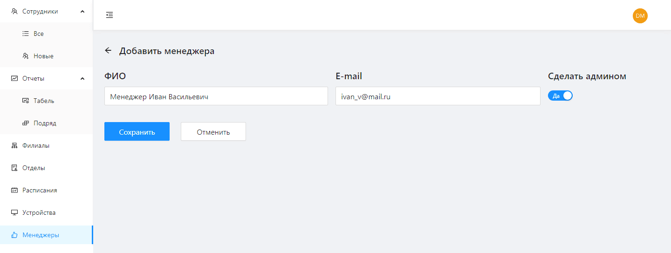Open the Новые employees item
671x253 pixels.
(x=47, y=56)
